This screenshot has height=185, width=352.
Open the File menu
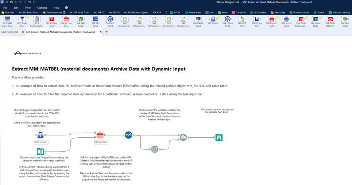(5, 8)
